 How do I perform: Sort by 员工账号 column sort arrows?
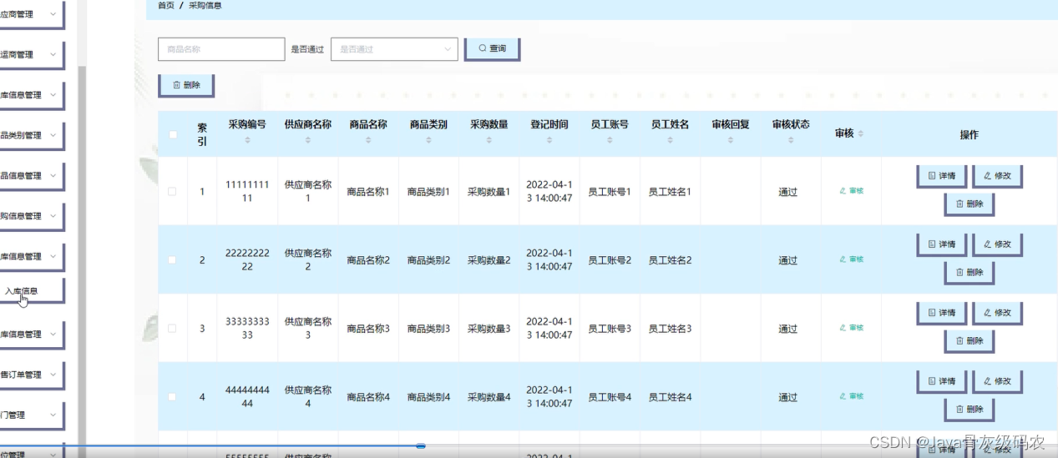[x=610, y=140]
